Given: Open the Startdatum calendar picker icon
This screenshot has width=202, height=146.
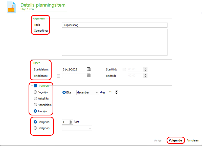Looking at the screenshot, I should click(x=89, y=69).
